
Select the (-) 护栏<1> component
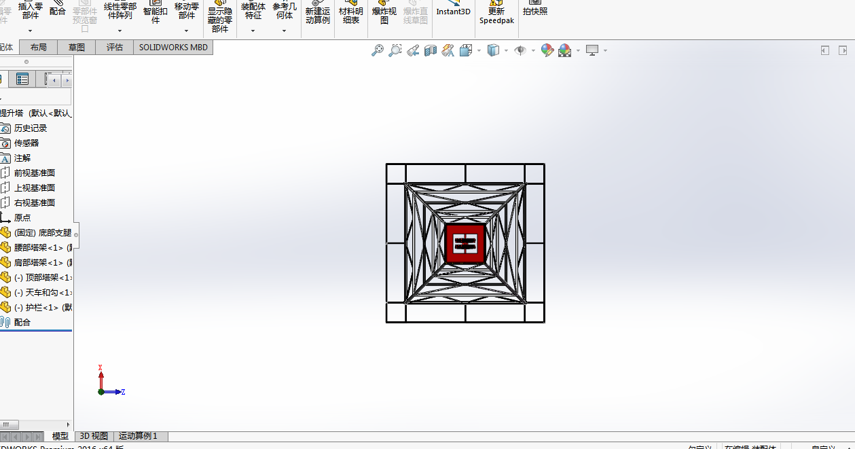tap(36, 308)
